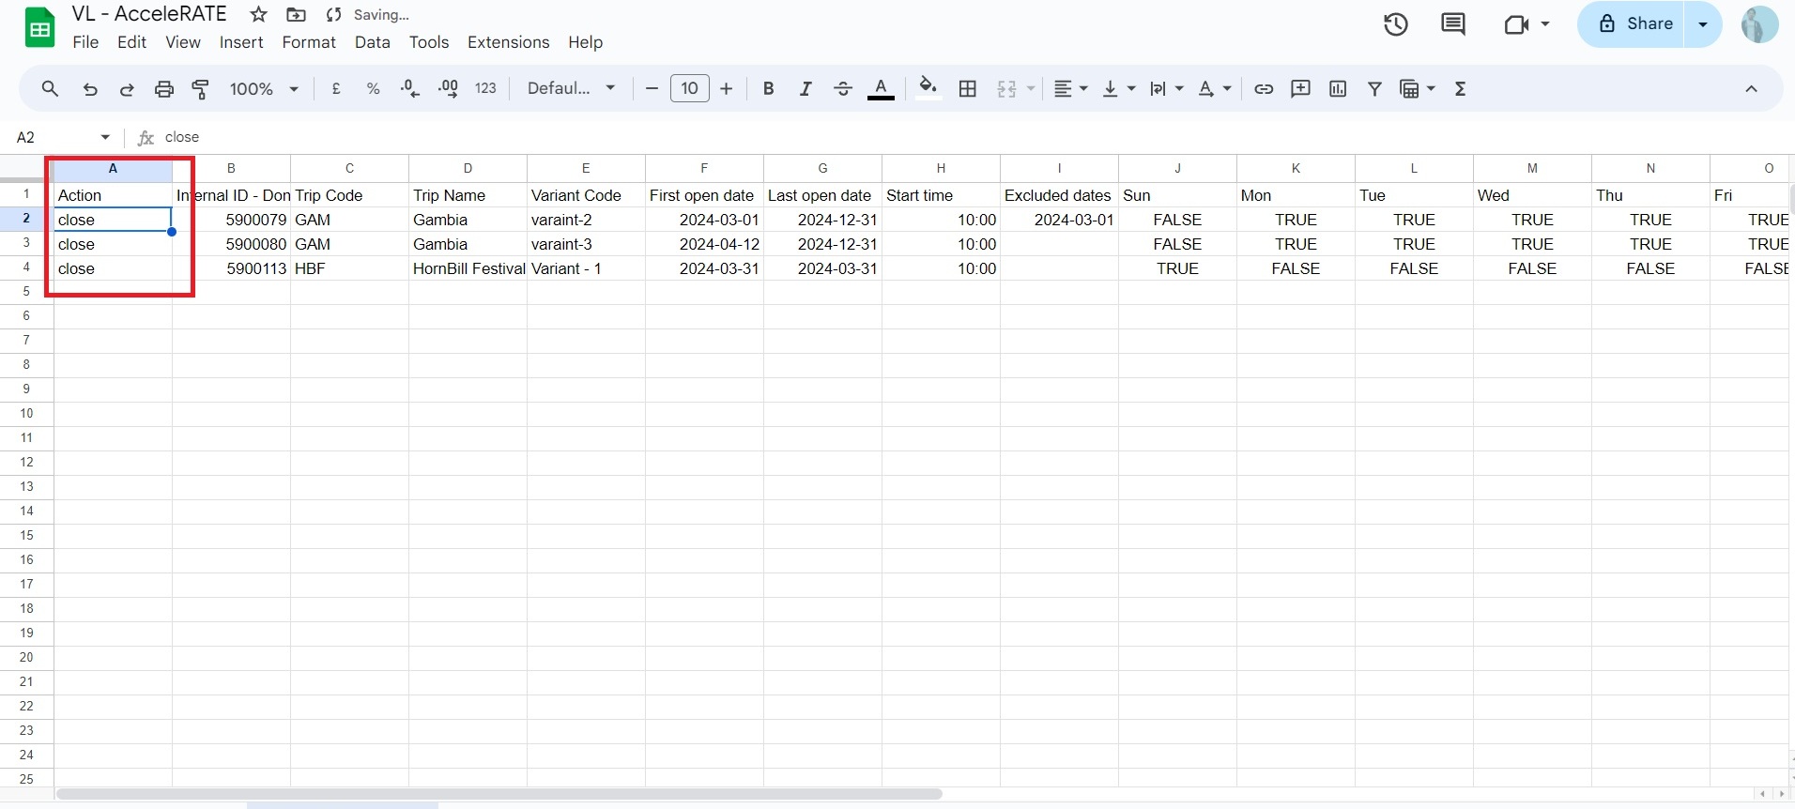Click the functions sigma icon

[x=1460, y=89]
